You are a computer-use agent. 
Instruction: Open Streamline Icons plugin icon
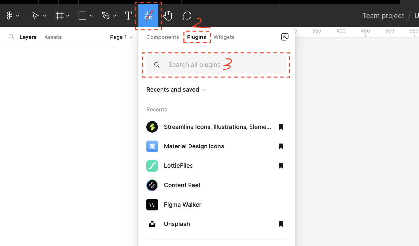(x=152, y=127)
